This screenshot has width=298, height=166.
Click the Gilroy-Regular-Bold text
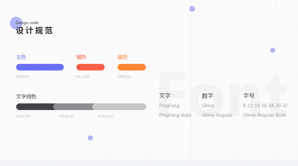[x=264, y=115]
